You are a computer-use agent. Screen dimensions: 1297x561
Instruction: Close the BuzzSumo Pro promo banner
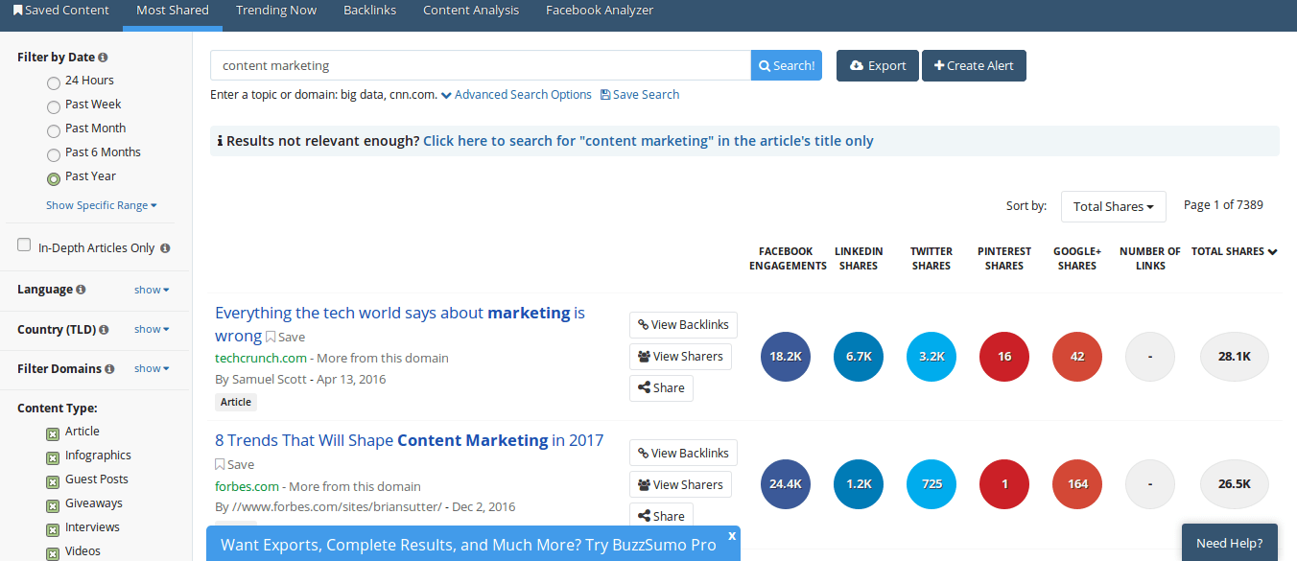tap(732, 535)
